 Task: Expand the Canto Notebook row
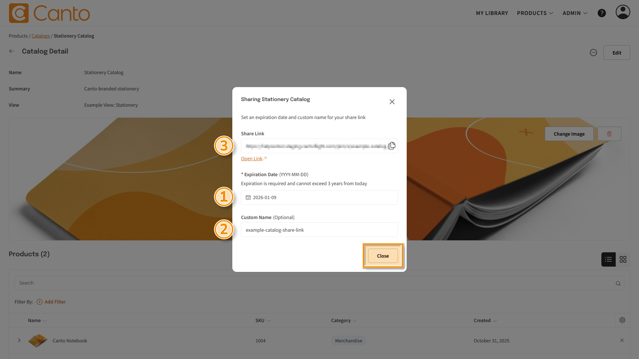coord(19,340)
